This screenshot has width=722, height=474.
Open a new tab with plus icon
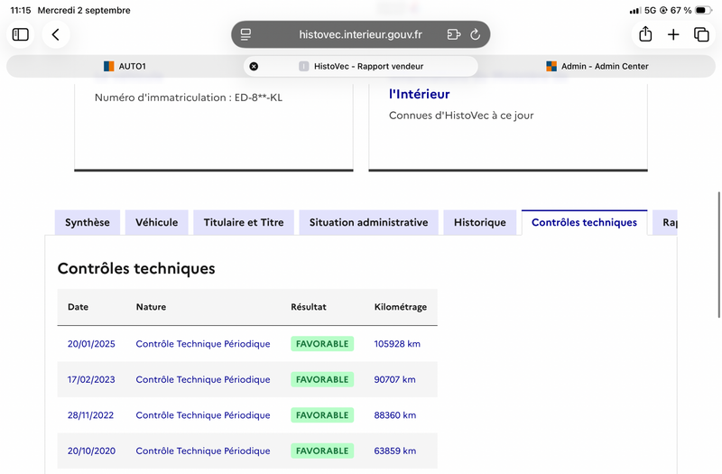coord(673,34)
